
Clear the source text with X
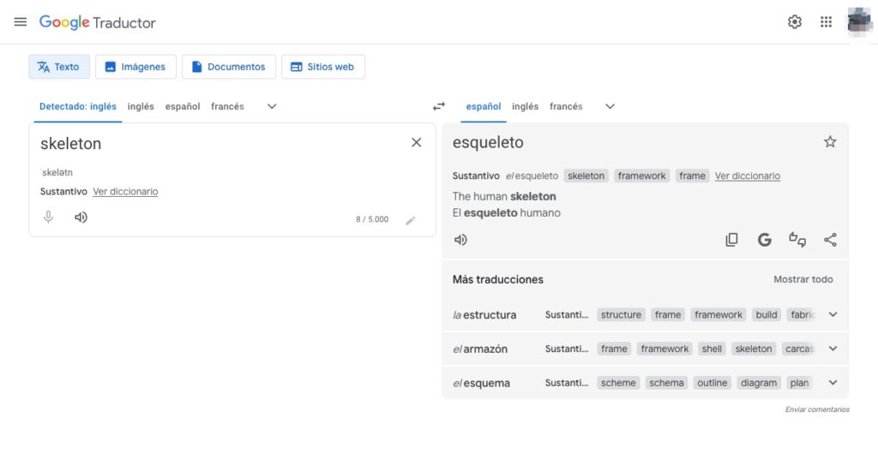pos(416,142)
